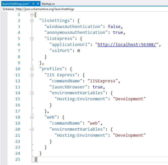Select the launchSettings.json tab

16,4
